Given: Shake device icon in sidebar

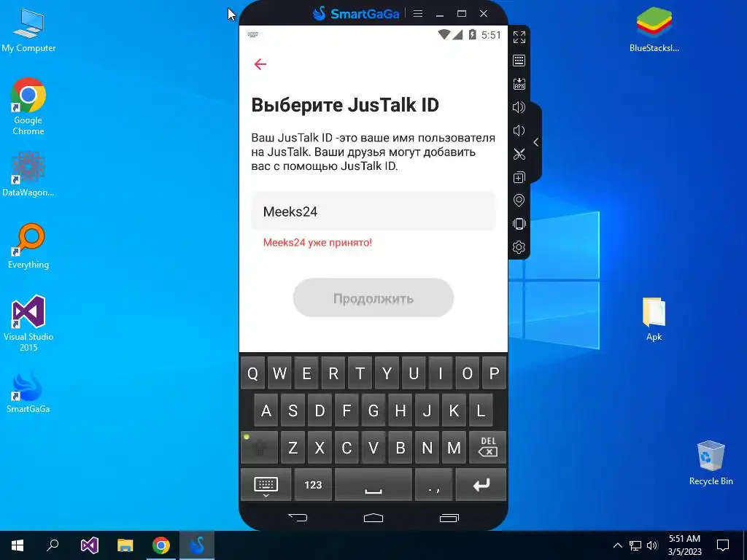Looking at the screenshot, I should click(519, 224).
